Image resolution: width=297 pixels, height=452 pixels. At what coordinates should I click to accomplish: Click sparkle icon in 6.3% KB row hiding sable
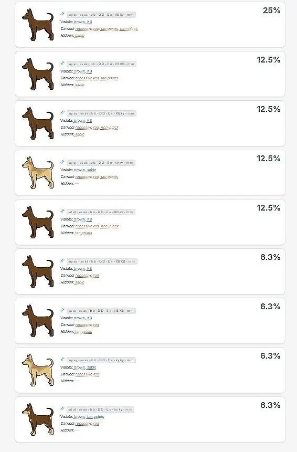pyautogui.click(x=62, y=261)
